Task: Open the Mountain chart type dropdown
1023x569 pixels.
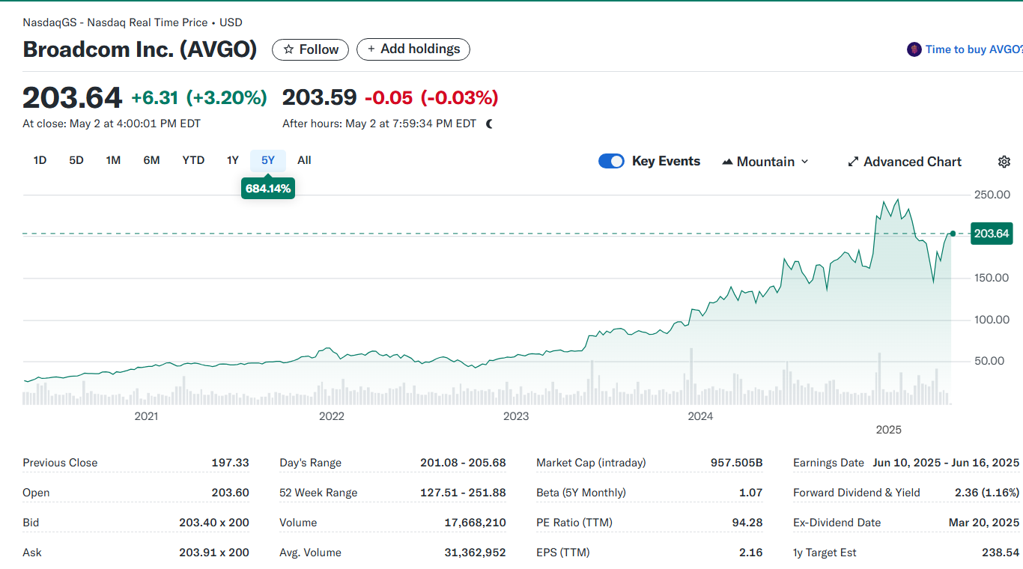Action: click(x=765, y=162)
